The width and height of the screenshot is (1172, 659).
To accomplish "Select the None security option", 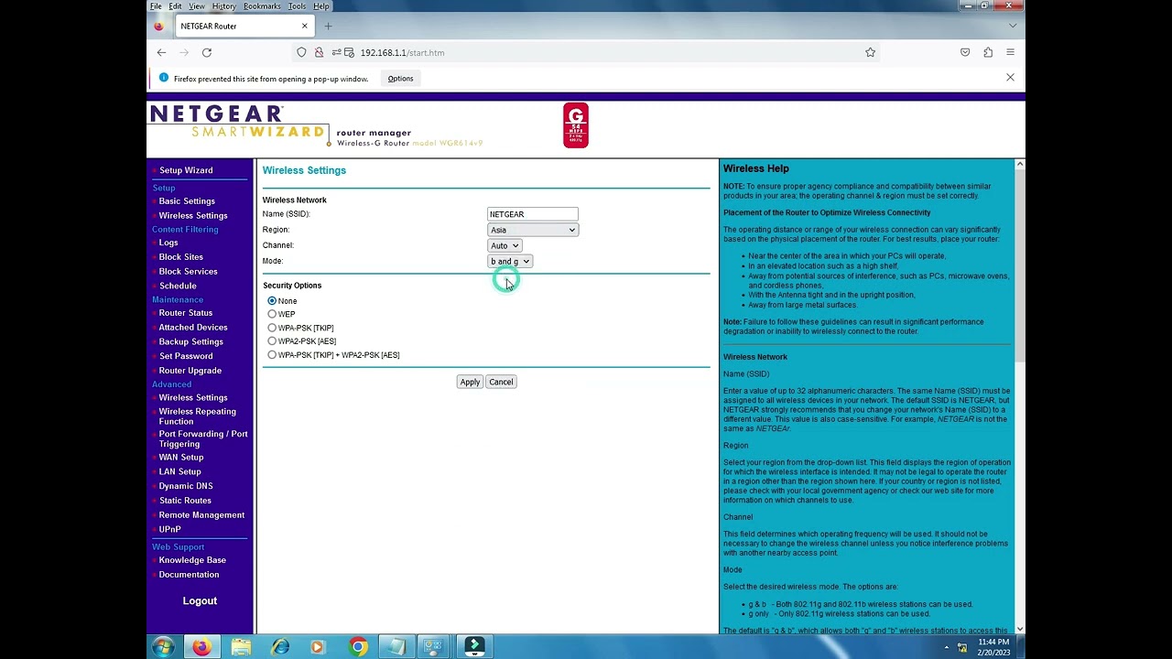I will [x=272, y=301].
